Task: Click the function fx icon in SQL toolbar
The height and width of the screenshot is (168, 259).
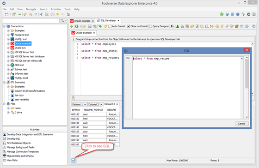Action: click(x=172, y=26)
